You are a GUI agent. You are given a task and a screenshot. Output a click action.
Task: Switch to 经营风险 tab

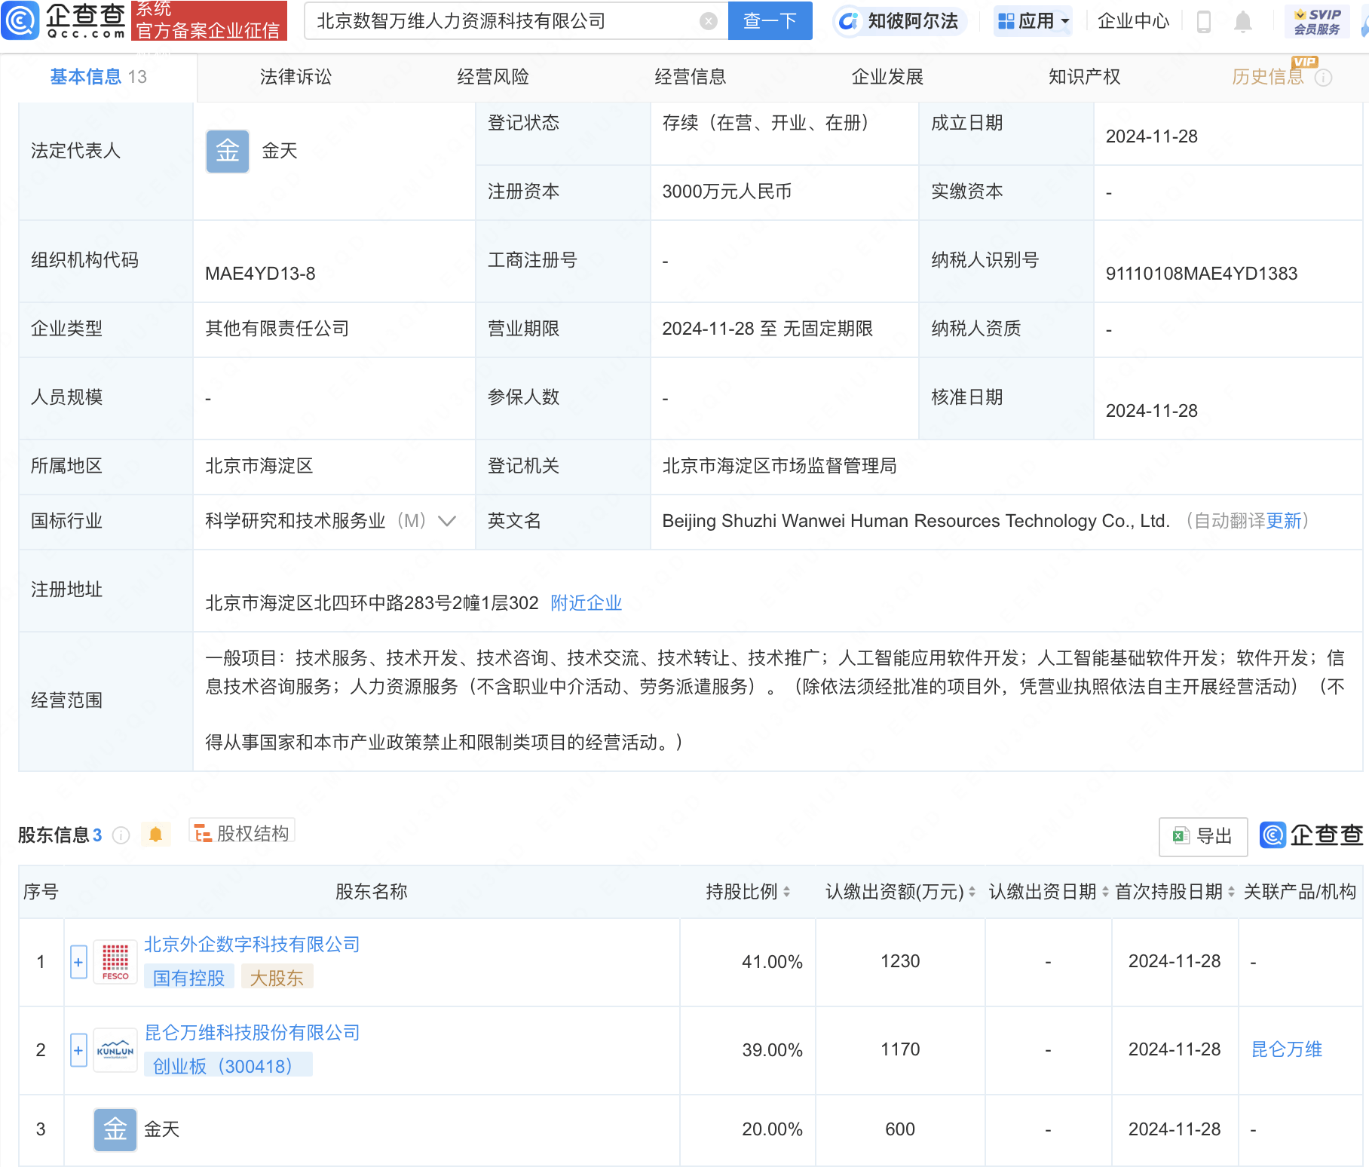tap(493, 77)
